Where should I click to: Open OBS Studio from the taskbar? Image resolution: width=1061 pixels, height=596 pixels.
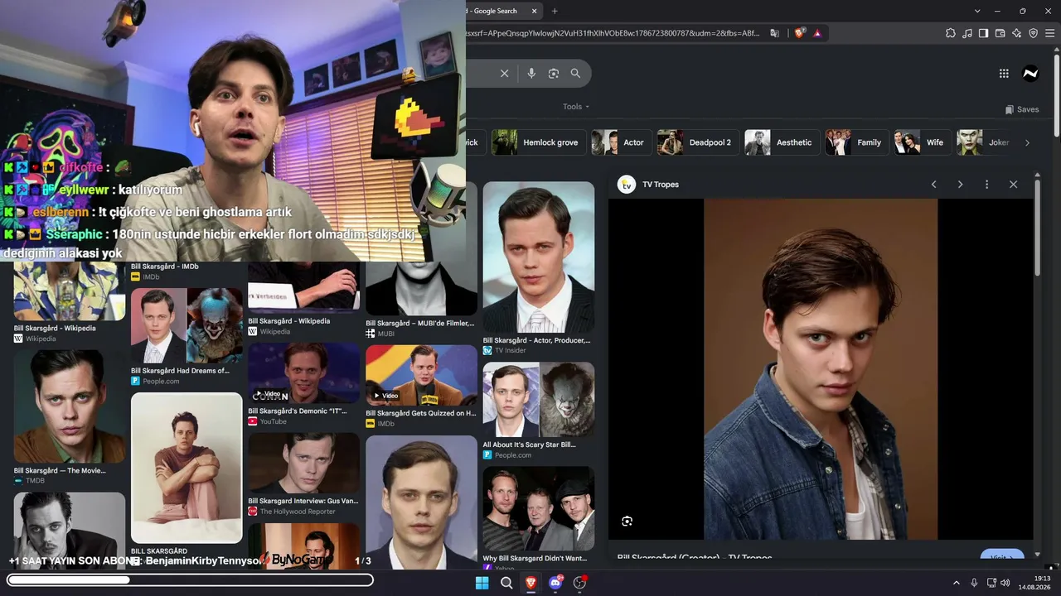click(x=579, y=583)
